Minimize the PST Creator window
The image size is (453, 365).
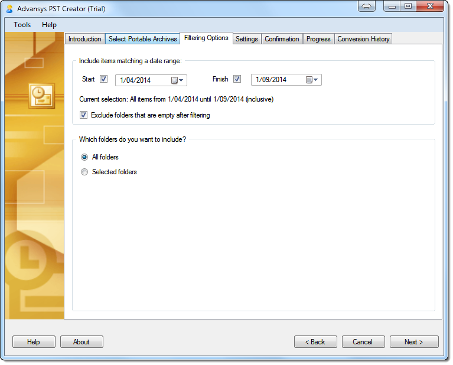point(392,6)
